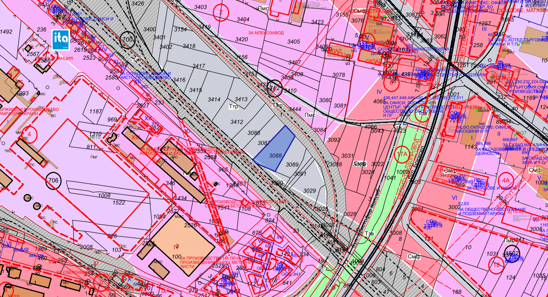This screenshot has height=297, width=548.
Task: Click the ЗА МЛЕКОЗАВОД label
Action: (266, 33)
